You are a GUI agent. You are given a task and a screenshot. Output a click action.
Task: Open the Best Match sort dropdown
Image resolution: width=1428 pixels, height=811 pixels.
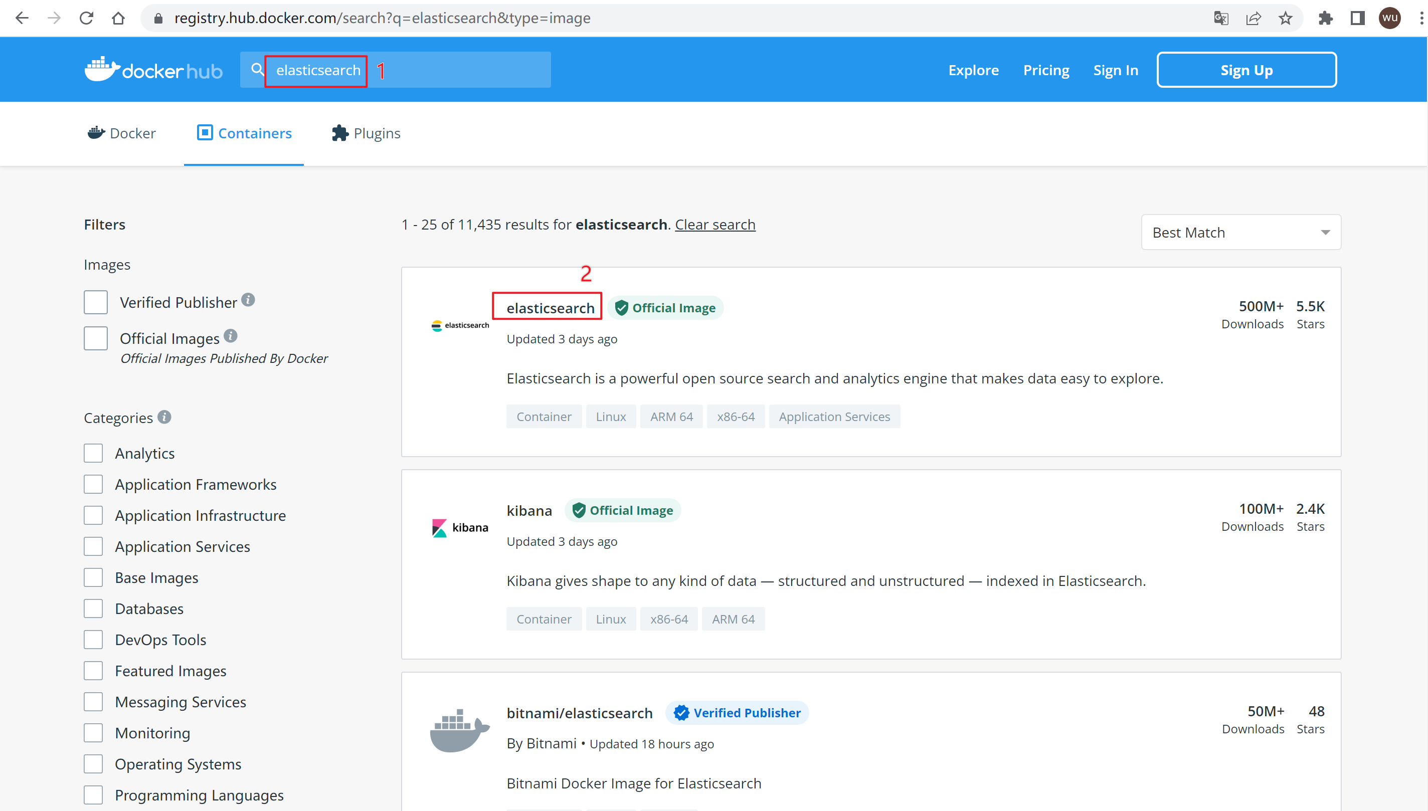click(x=1240, y=232)
